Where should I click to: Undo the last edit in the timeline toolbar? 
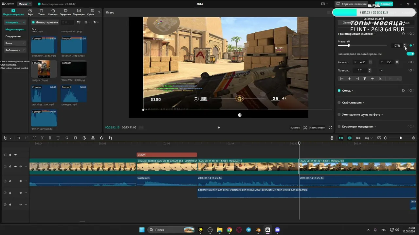coord(19,138)
